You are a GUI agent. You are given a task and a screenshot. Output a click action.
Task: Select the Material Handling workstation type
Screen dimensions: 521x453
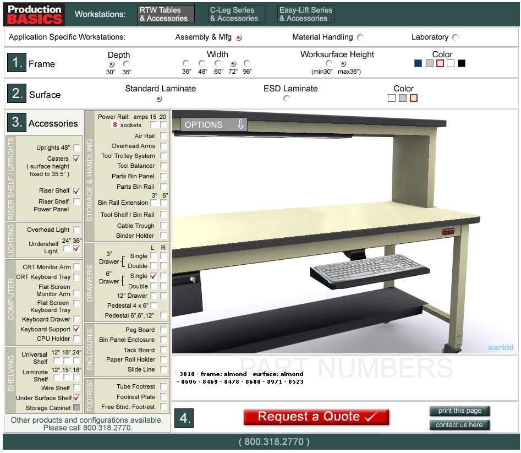pyautogui.click(x=360, y=37)
